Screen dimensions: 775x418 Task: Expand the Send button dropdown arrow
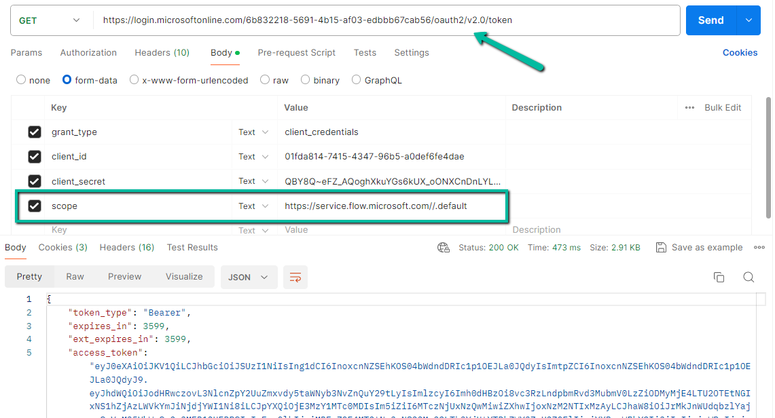749,20
